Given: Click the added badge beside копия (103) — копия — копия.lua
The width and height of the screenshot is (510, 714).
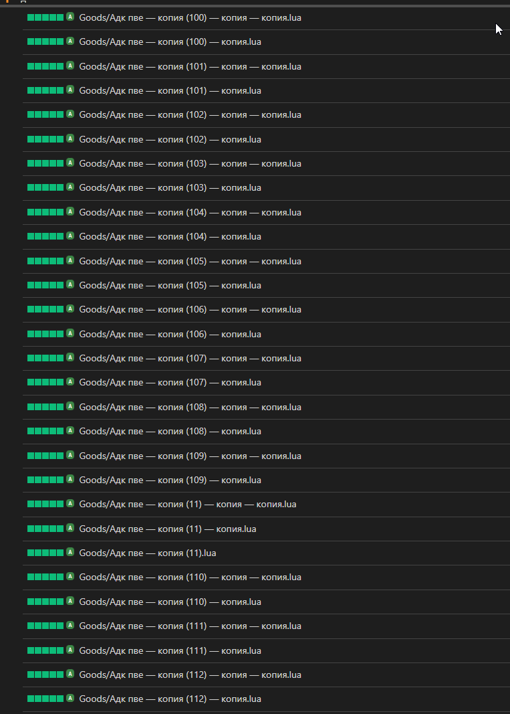Looking at the screenshot, I should (x=70, y=163).
